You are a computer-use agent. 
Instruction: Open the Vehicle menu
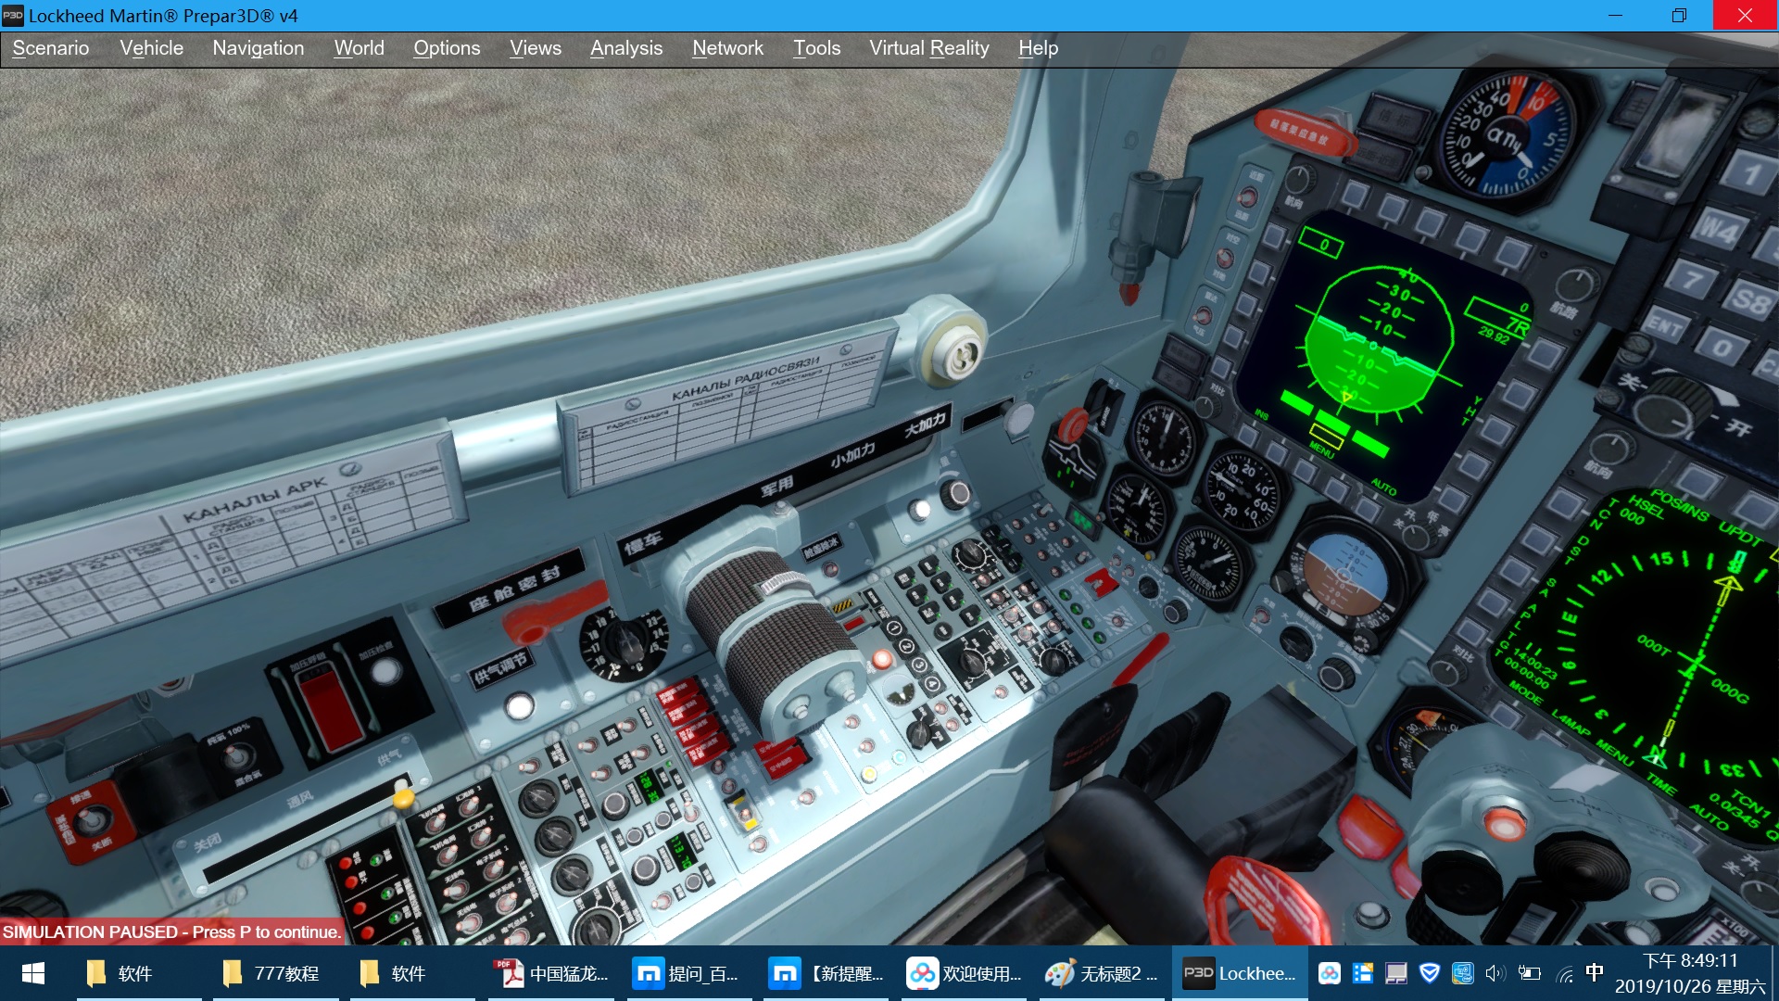(x=150, y=47)
